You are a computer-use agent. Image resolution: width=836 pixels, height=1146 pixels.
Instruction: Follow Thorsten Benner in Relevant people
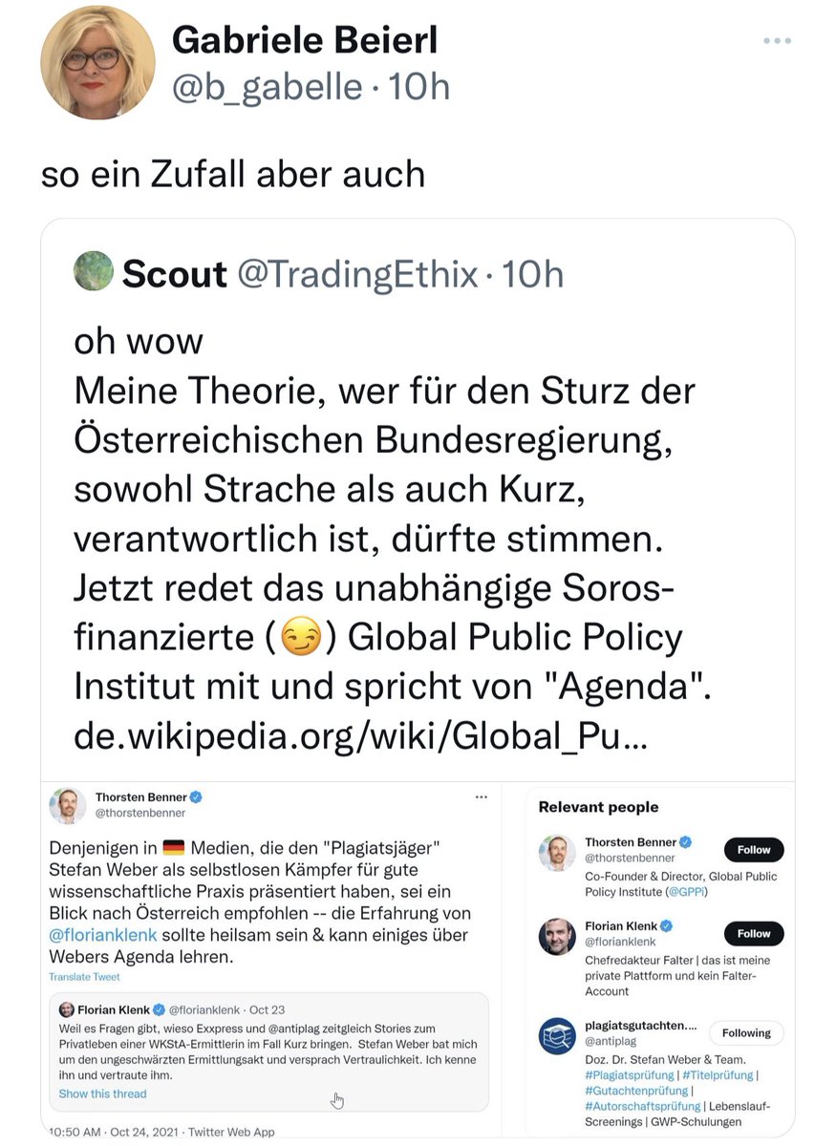pyautogui.click(x=753, y=849)
